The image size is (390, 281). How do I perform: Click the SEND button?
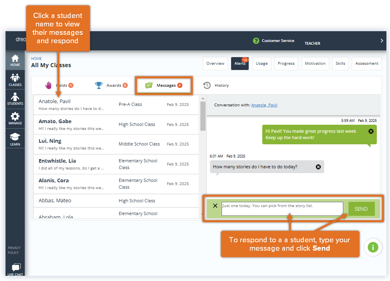click(361, 209)
